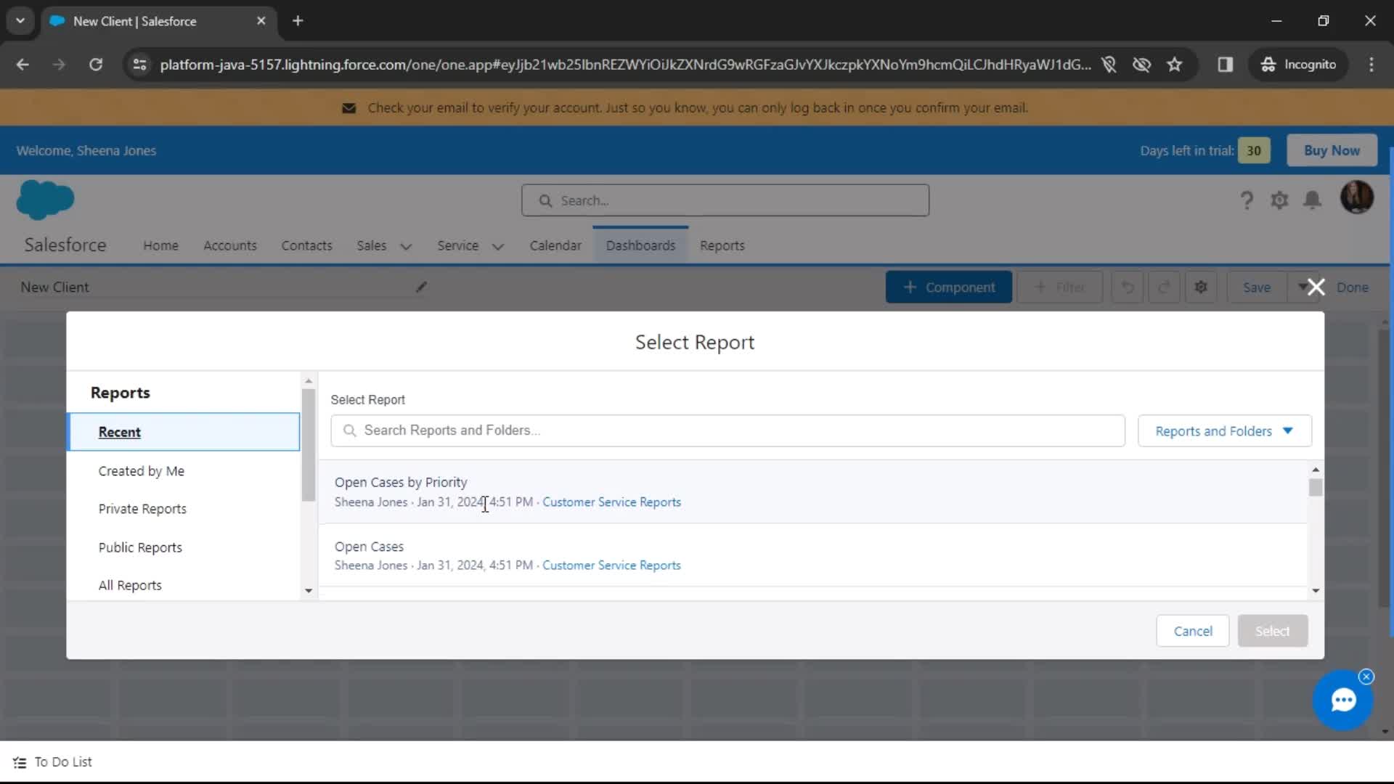1394x784 pixels.
Task: Click the Done button
Action: [1352, 287]
